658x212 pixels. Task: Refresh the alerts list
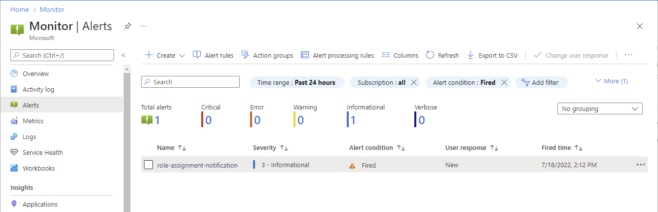click(x=442, y=55)
